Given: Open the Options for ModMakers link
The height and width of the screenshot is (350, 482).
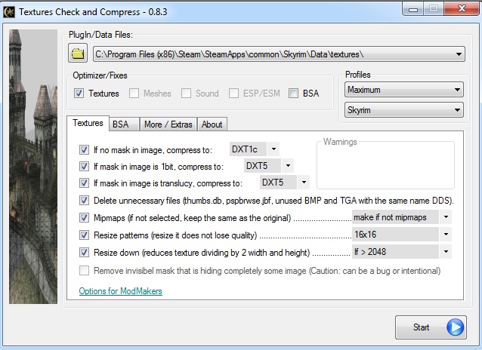Looking at the screenshot, I should [120, 291].
